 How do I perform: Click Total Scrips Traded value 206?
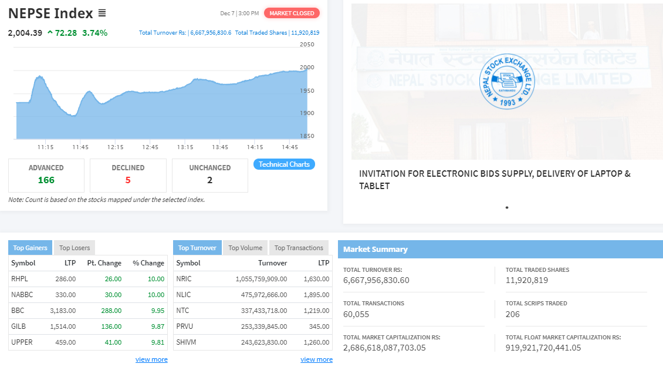512,314
